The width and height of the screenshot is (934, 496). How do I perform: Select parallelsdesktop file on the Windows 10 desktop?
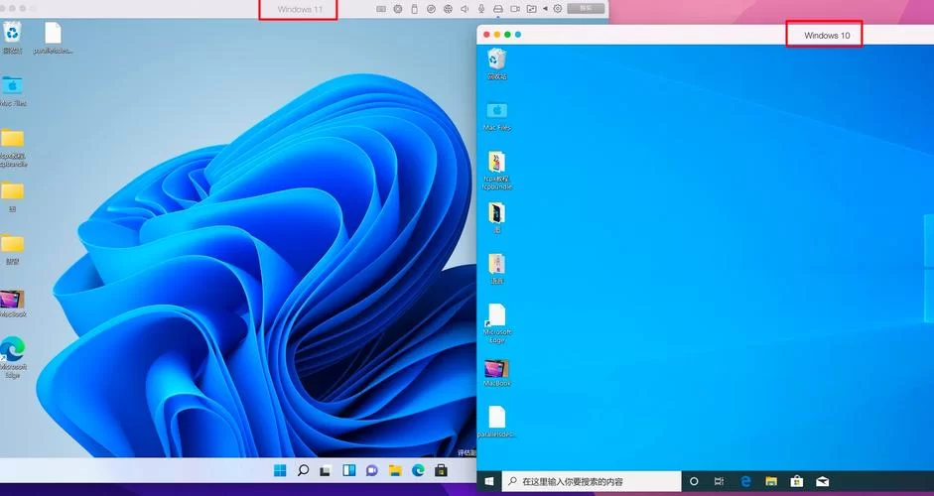tap(497, 422)
